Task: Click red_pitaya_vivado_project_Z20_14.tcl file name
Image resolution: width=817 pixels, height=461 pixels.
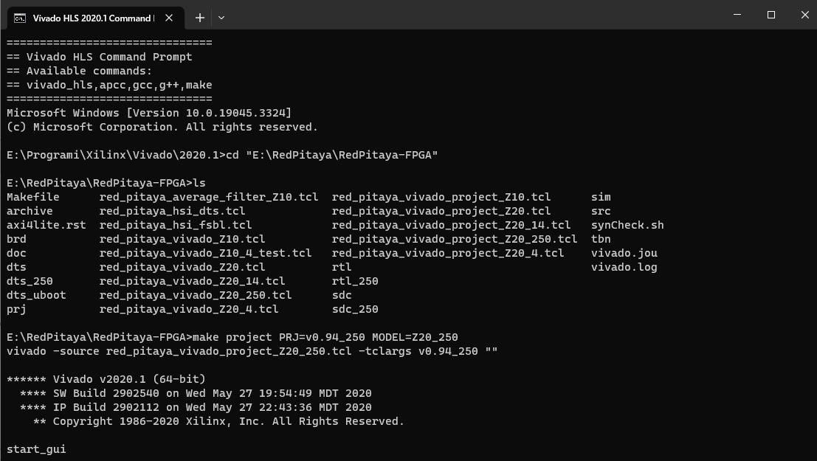Action: [x=451, y=226]
